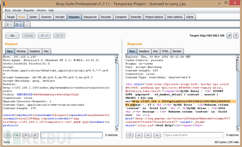Screen dimensions: 242x147
Task: Go forward to next request
Action: click(57, 36)
